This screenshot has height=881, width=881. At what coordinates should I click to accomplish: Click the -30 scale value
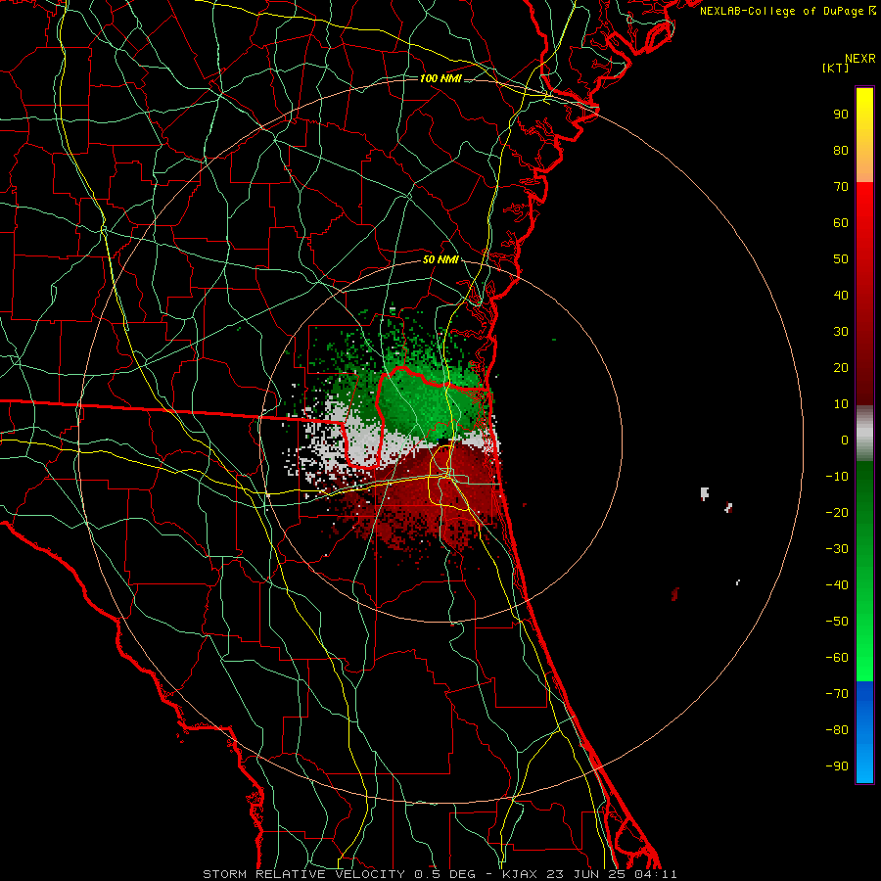coord(837,549)
